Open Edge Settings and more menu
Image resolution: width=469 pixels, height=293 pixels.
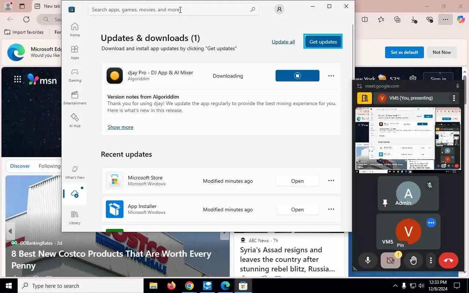(445, 19)
